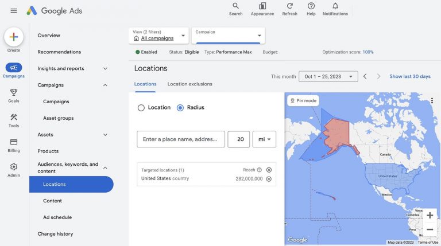Open the Billing card section
This screenshot has width=441, height=246.
14,145
